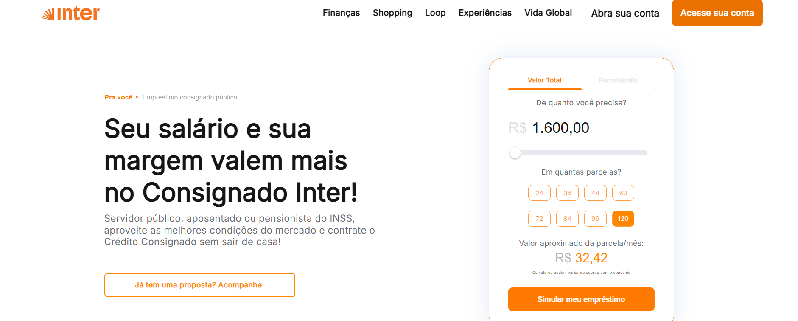Select the 120 installments option
Image resolution: width=798 pixels, height=321 pixels.
(623, 219)
